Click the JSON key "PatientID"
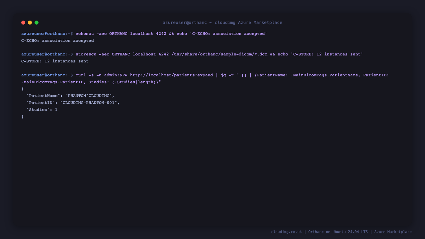Image resolution: width=425 pixels, height=239 pixels. tap(41, 103)
